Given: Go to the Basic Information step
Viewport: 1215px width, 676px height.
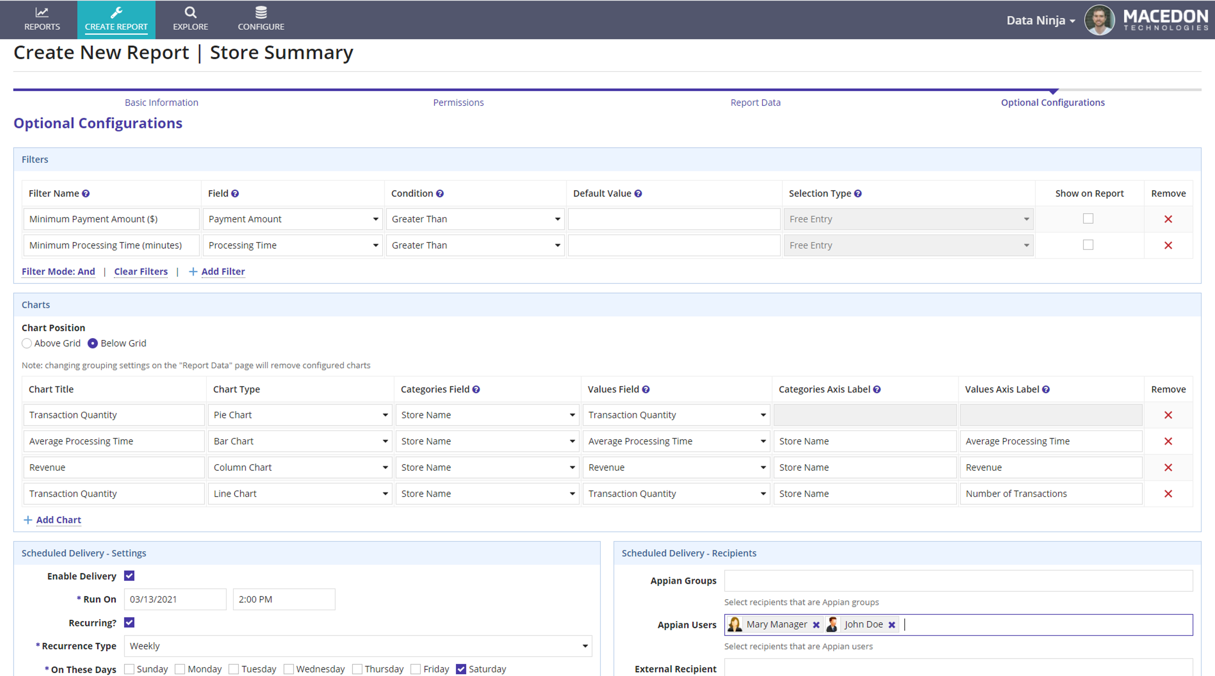Looking at the screenshot, I should click(x=161, y=102).
